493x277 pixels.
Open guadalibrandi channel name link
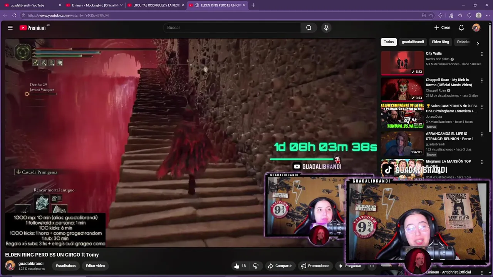[x=31, y=264]
